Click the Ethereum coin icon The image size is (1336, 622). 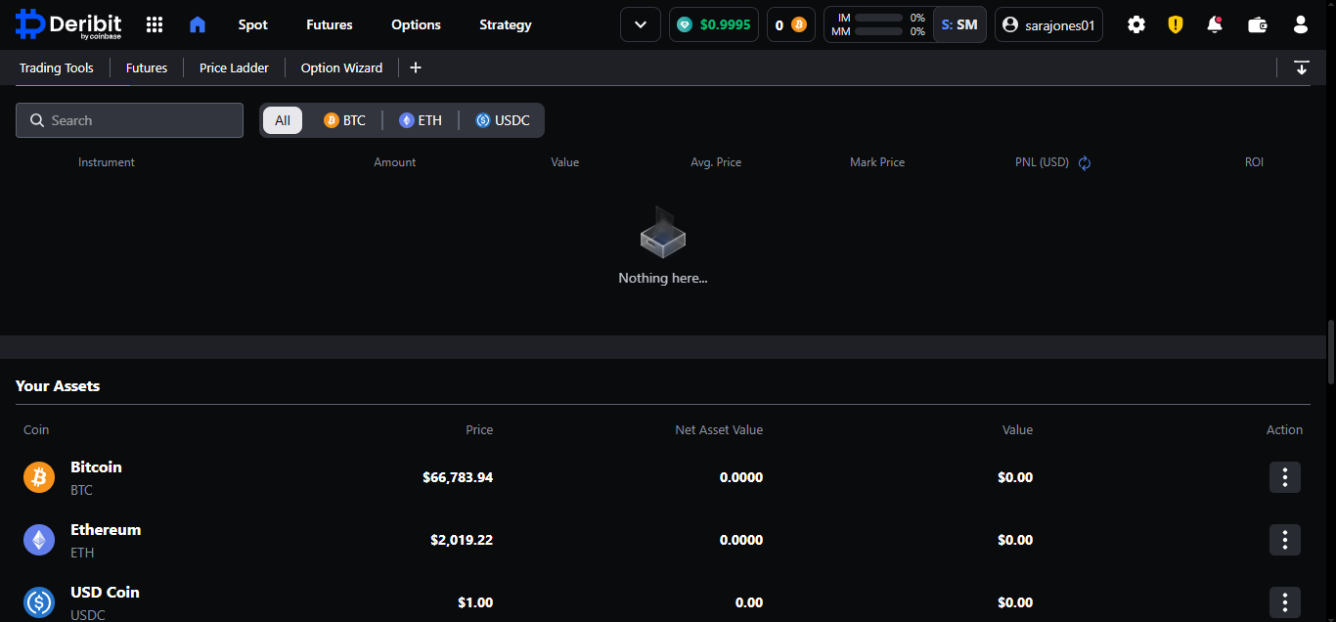[39, 540]
